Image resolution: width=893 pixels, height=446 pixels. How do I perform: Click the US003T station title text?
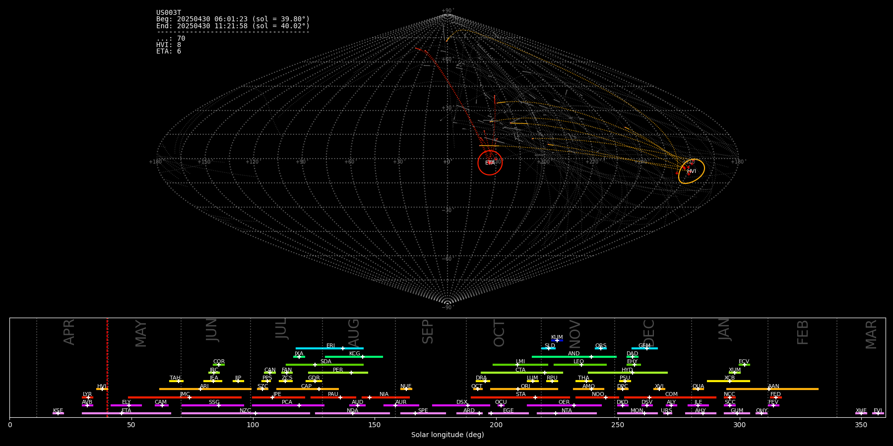pyautogui.click(x=169, y=13)
